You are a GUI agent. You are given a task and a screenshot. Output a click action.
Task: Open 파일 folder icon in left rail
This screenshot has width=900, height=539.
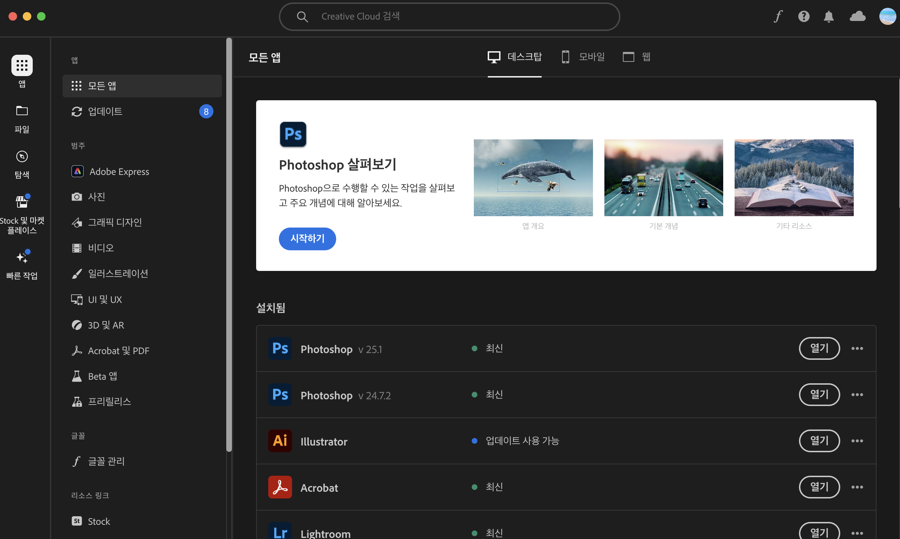22,111
